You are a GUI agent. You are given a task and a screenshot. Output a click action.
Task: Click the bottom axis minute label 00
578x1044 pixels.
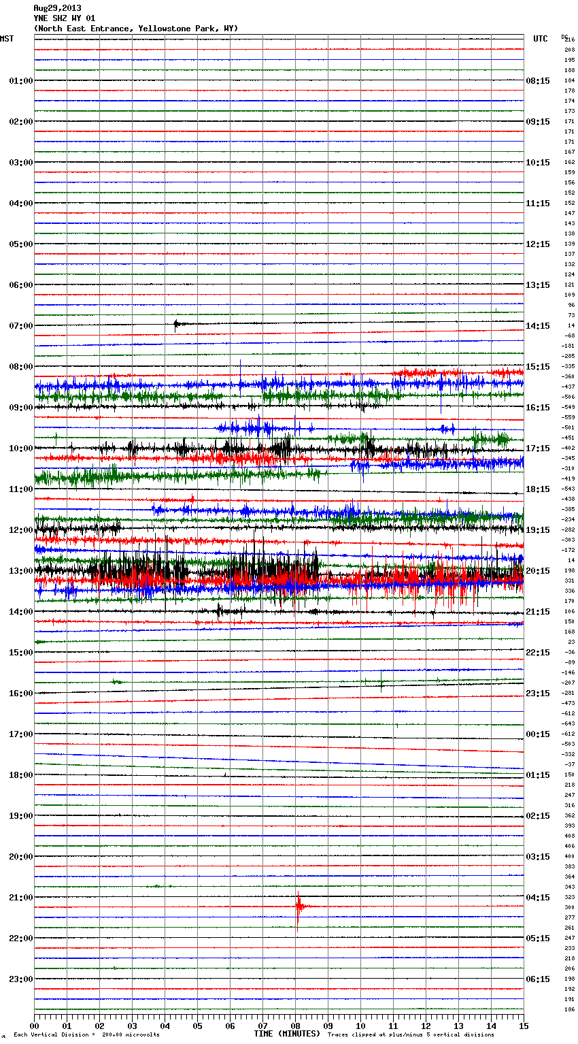pos(34,1026)
